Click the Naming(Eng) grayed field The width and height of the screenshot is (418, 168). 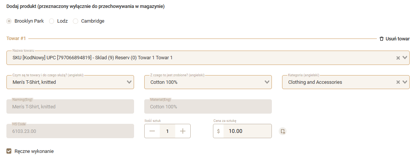point(70,107)
